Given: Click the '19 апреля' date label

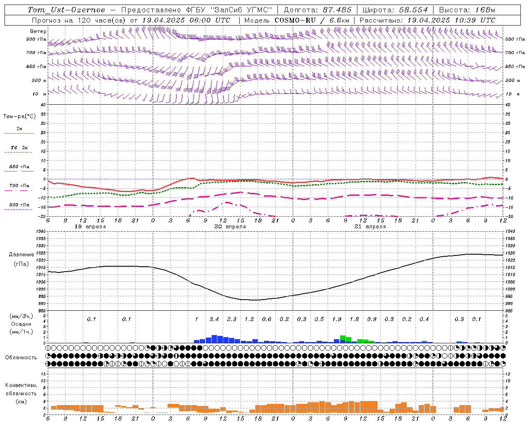Looking at the screenshot, I should click(x=90, y=227).
